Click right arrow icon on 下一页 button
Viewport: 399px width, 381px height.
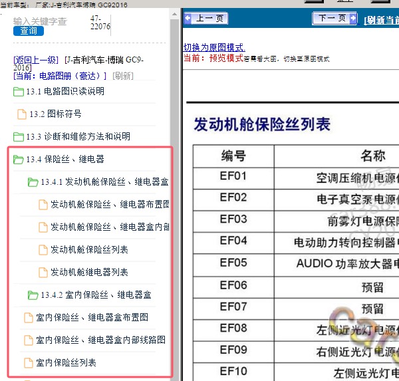click(x=353, y=19)
